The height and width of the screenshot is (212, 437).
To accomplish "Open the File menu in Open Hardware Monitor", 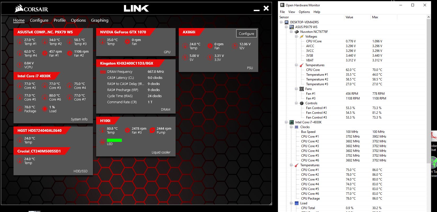I will click(x=282, y=12).
